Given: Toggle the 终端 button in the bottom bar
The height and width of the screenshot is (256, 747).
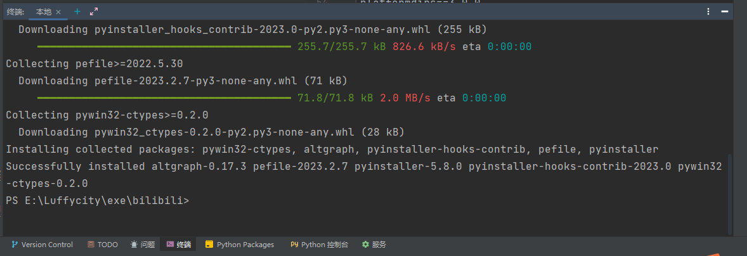Looking at the screenshot, I should click(x=178, y=245).
